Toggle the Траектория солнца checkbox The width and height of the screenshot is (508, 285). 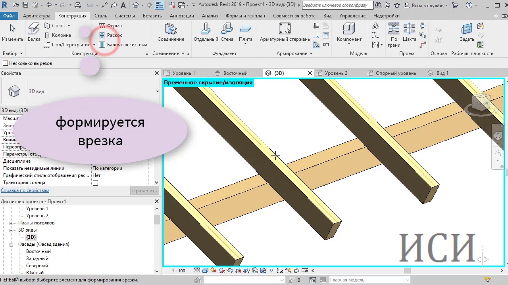(95, 183)
